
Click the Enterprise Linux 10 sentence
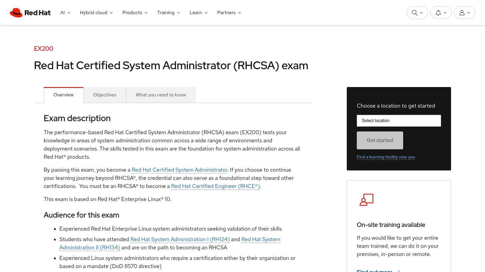[x=108, y=199]
